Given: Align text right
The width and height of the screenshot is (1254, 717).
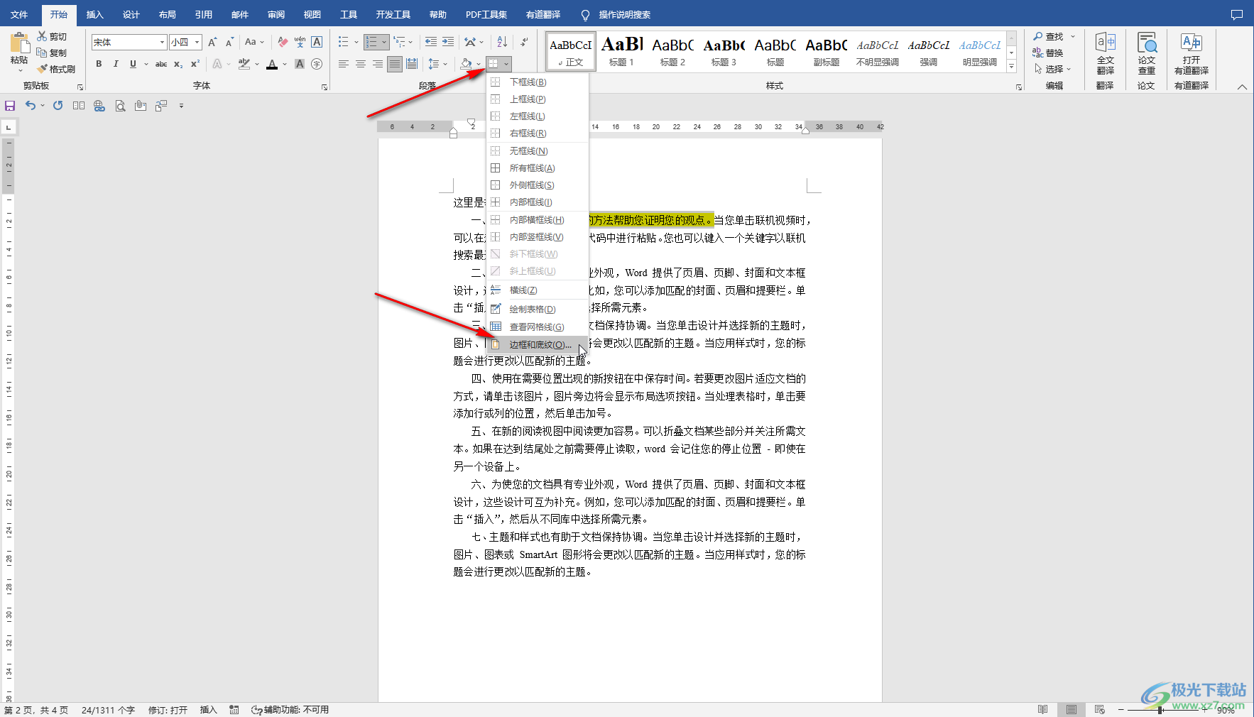Looking at the screenshot, I should point(378,64).
